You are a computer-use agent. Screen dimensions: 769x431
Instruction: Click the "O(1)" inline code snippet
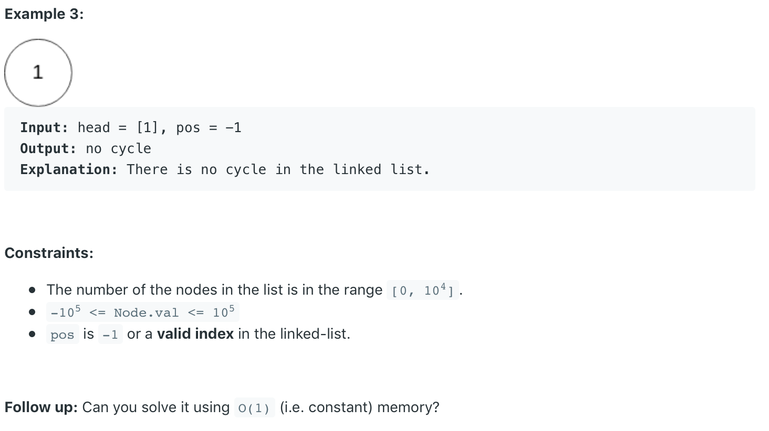point(254,408)
